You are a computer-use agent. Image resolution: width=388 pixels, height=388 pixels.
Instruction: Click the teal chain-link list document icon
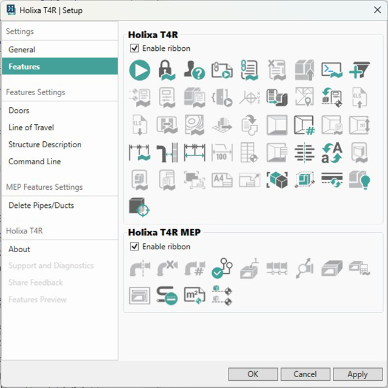coord(249,70)
